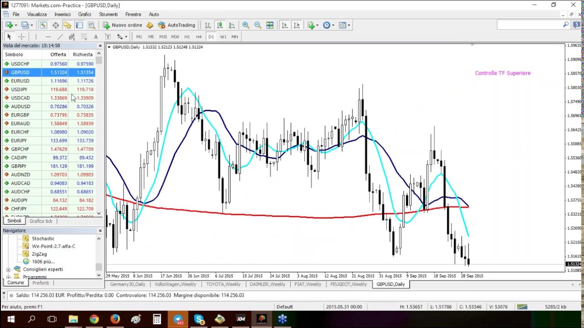584x328 pixels.
Task: Switch timeframe to M5
Action: pyautogui.click(x=151, y=36)
